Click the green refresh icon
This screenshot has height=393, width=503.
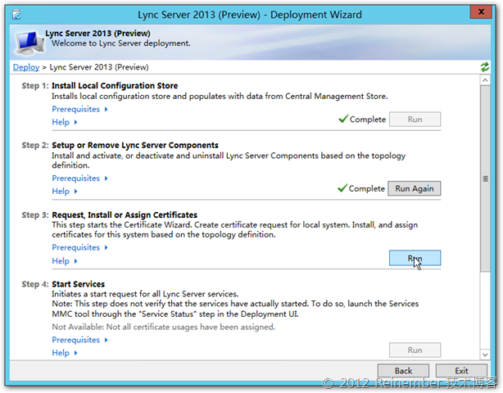tap(485, 67)
